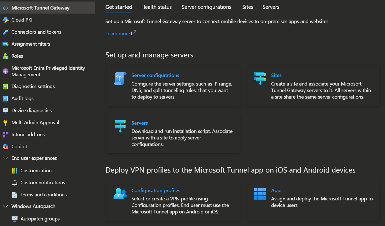Open the Server configurations tab
385x226 pixels.
(x=207, y=7)
